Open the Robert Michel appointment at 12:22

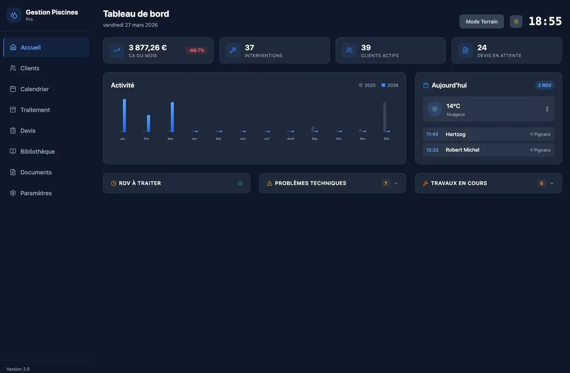pos(488,150)
